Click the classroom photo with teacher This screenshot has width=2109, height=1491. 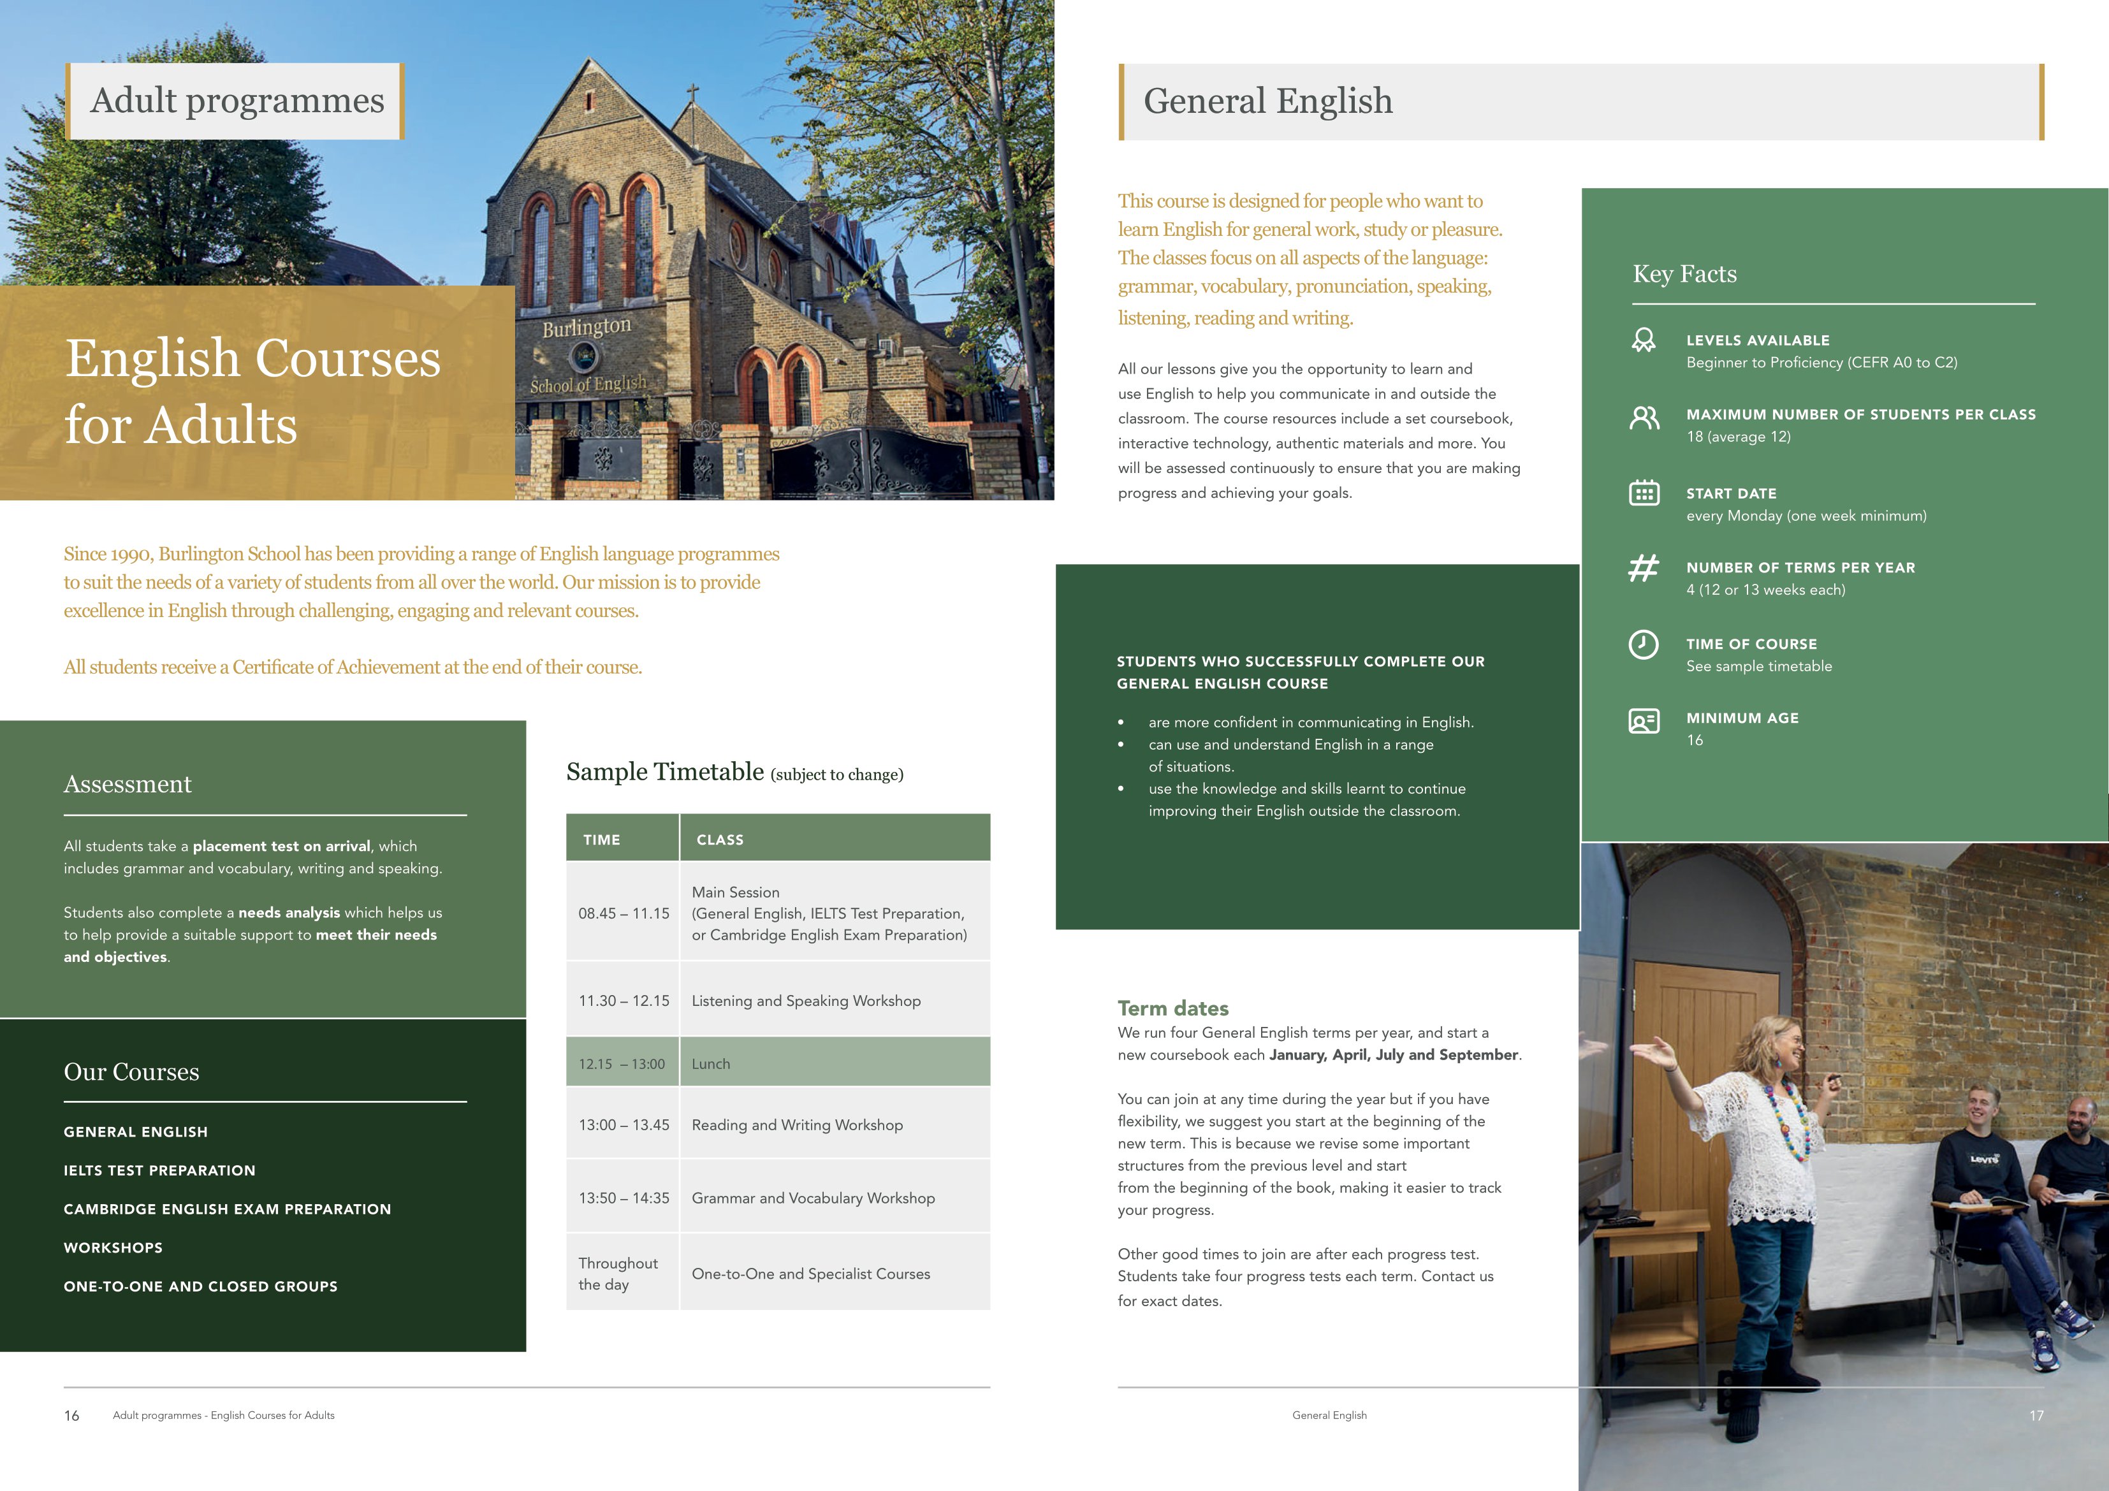click(x=1844, y=1167)
